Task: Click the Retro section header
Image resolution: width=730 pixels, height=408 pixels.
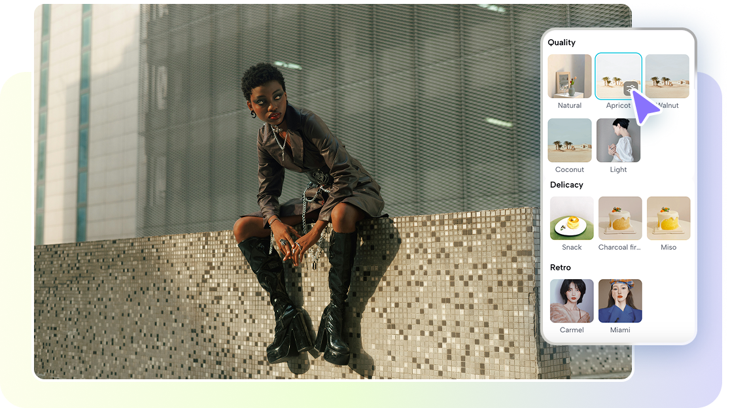Action: [560, 267]
